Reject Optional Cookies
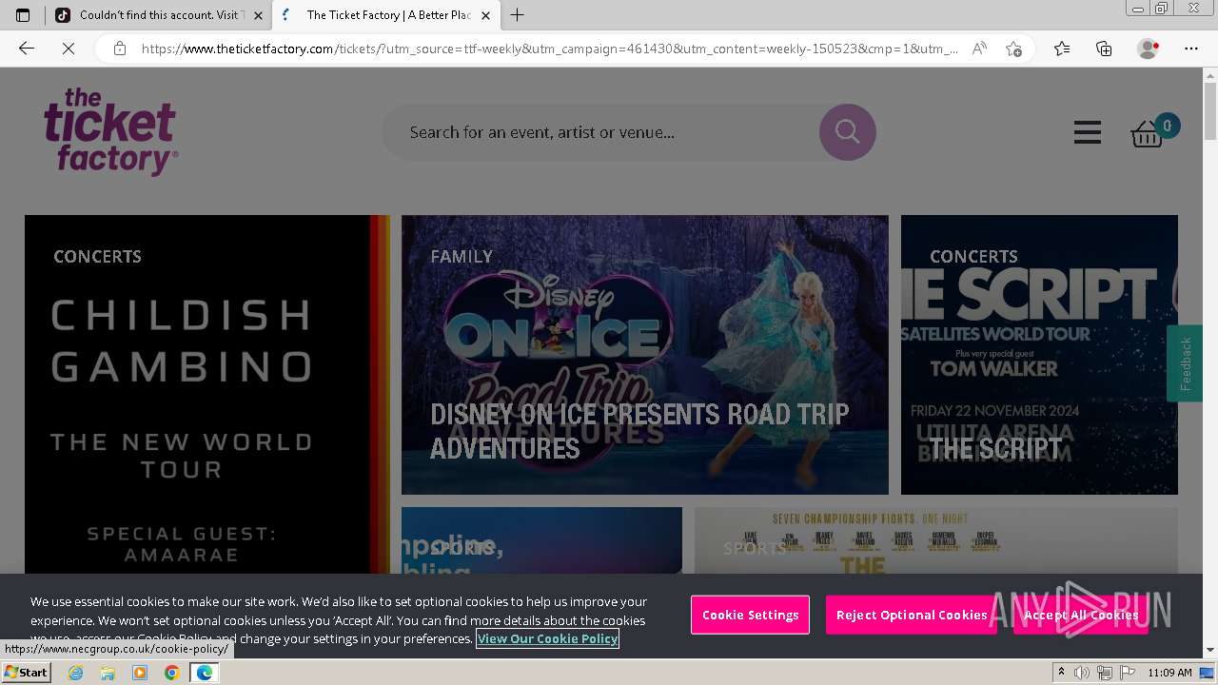The height and width of the screenshot is (685, 1218). (x=912, y=615)
